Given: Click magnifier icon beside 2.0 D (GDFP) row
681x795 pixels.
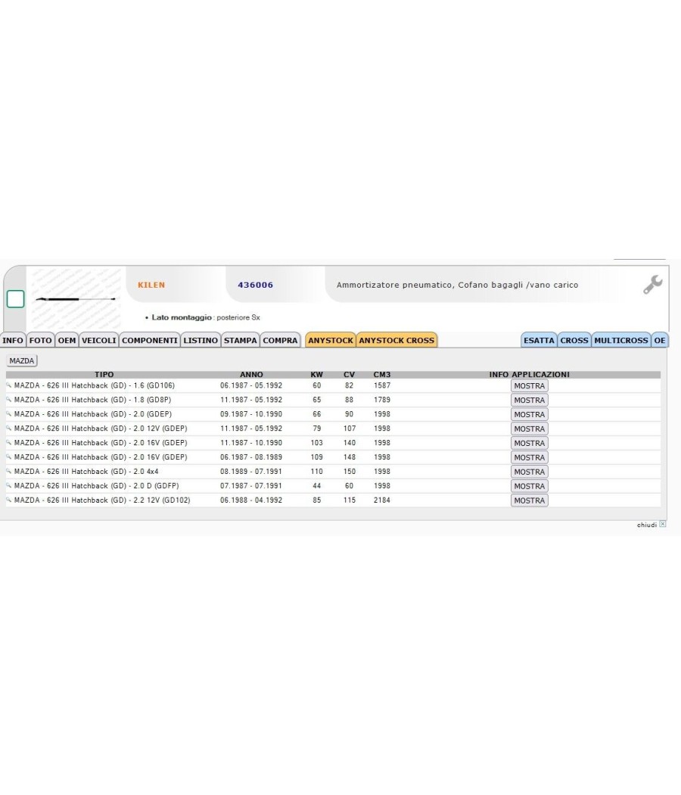Looking at the screenshot, I should click(x=8, y=485).
